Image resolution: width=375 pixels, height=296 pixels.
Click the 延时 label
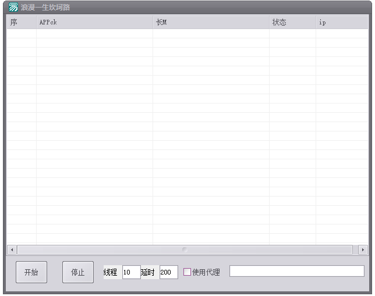tap(149, 272)
